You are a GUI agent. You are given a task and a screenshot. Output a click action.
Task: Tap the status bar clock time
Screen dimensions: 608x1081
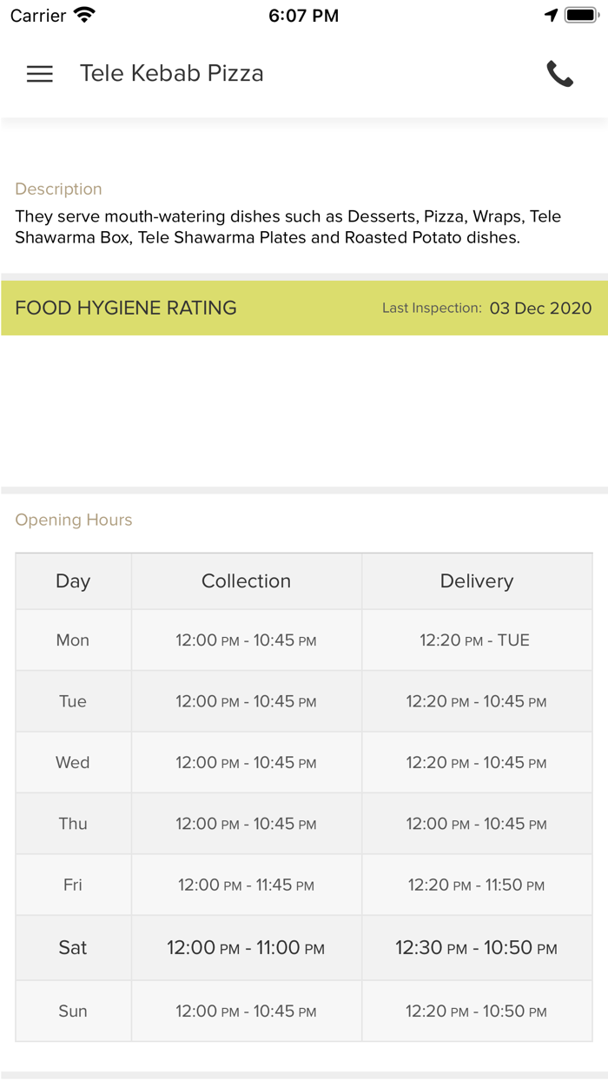click(x=303, y=15)
